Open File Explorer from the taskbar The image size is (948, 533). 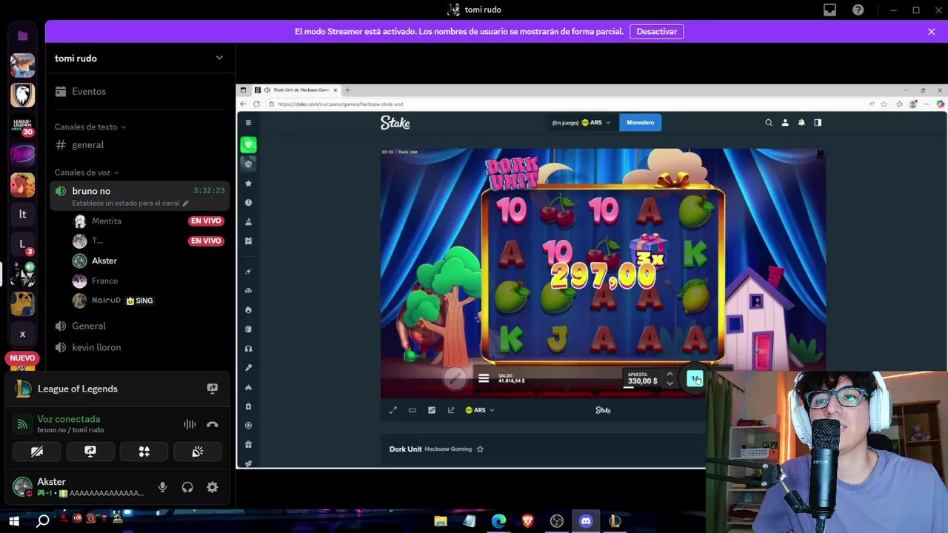point(441,521)
